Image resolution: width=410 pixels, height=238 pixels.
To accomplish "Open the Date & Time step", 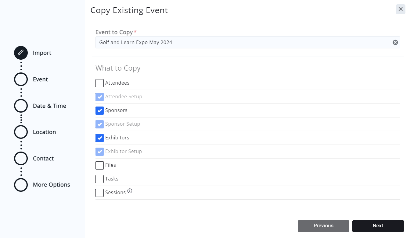I will pyautogui.click(x=20, y=106).
